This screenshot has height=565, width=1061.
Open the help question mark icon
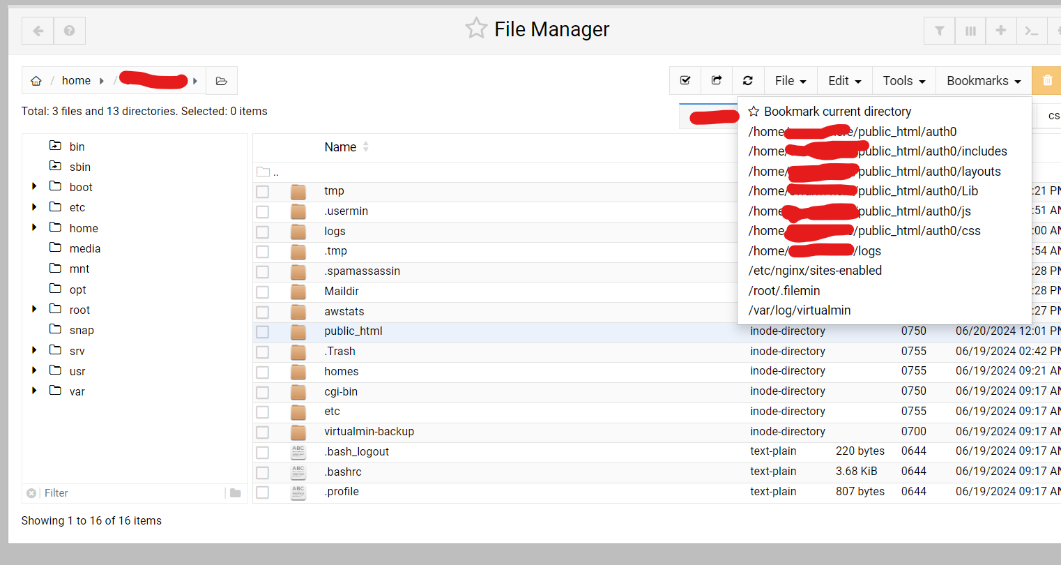(69, 31)
